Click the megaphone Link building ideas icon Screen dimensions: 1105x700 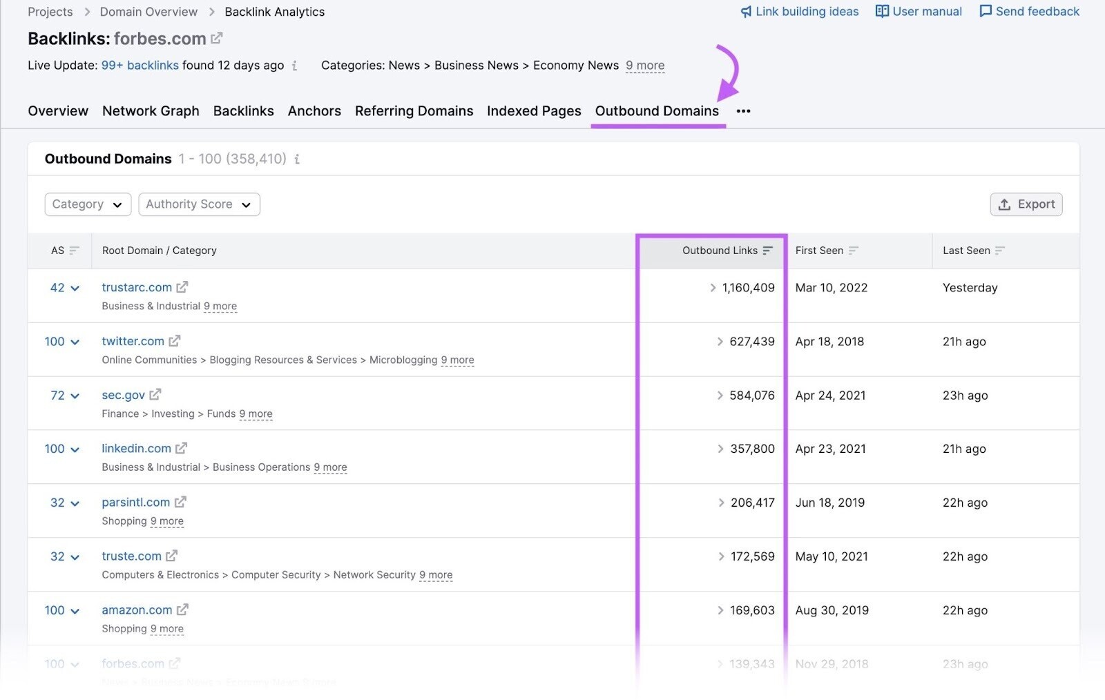[746, 12]
